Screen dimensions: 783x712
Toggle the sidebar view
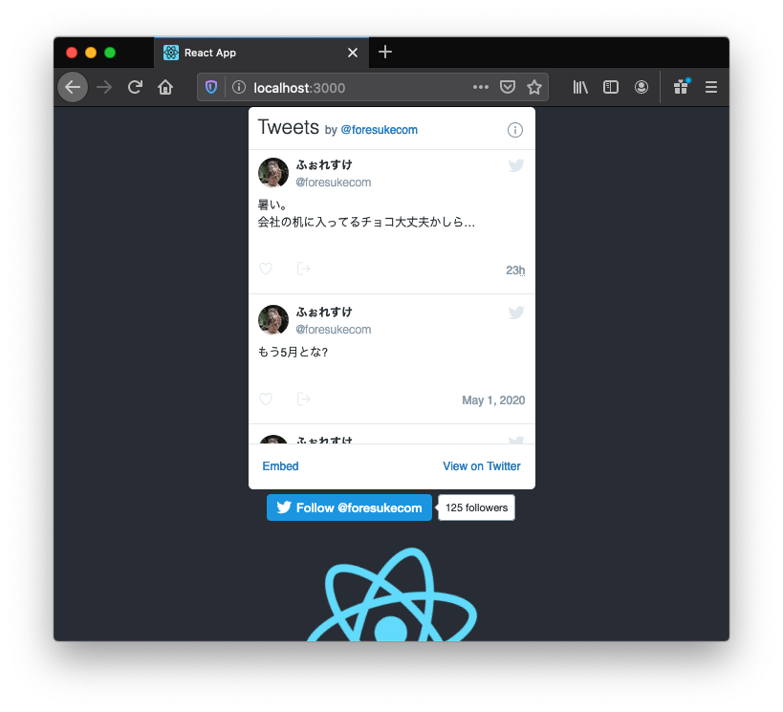[611, 87]
